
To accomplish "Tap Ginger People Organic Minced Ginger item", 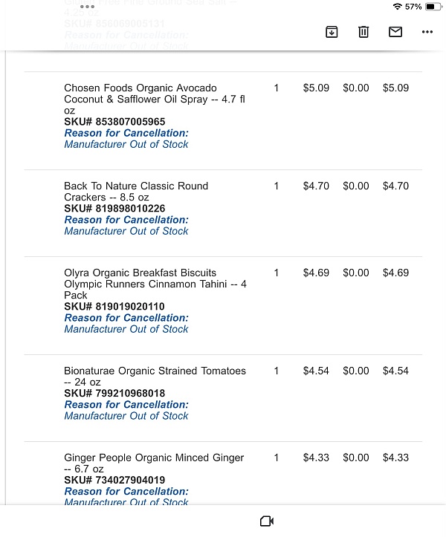I will click(154, 463).
